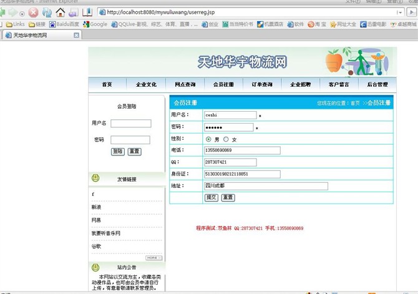Click login 用户名 input field
The image size is (418, 294).
(x=131, y=124)
